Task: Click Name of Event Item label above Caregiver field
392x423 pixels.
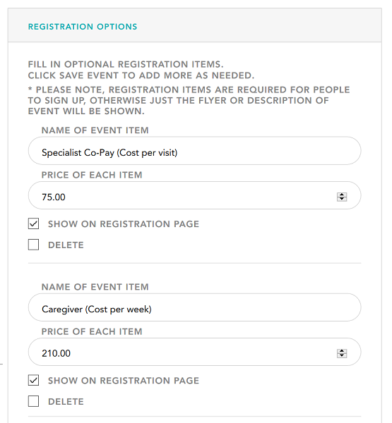Action: (x=95, y=287)
